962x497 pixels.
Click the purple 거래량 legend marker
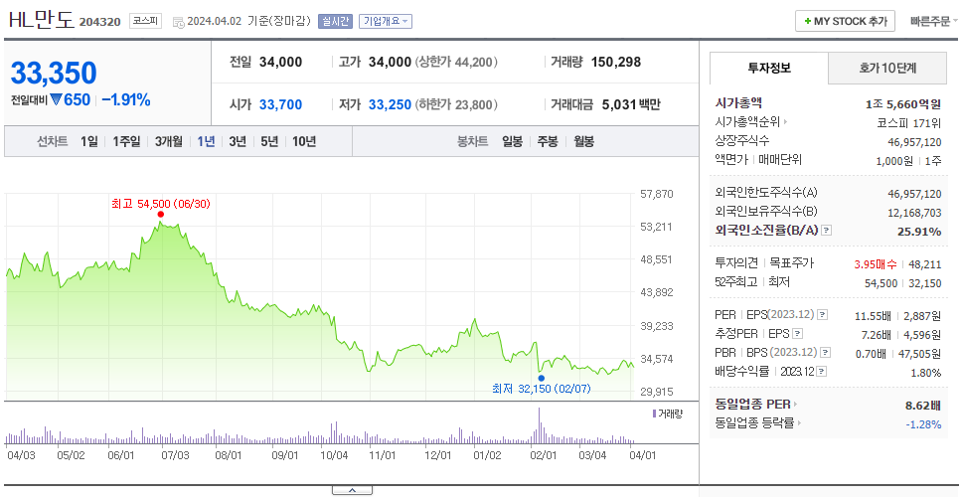(654, 414)
